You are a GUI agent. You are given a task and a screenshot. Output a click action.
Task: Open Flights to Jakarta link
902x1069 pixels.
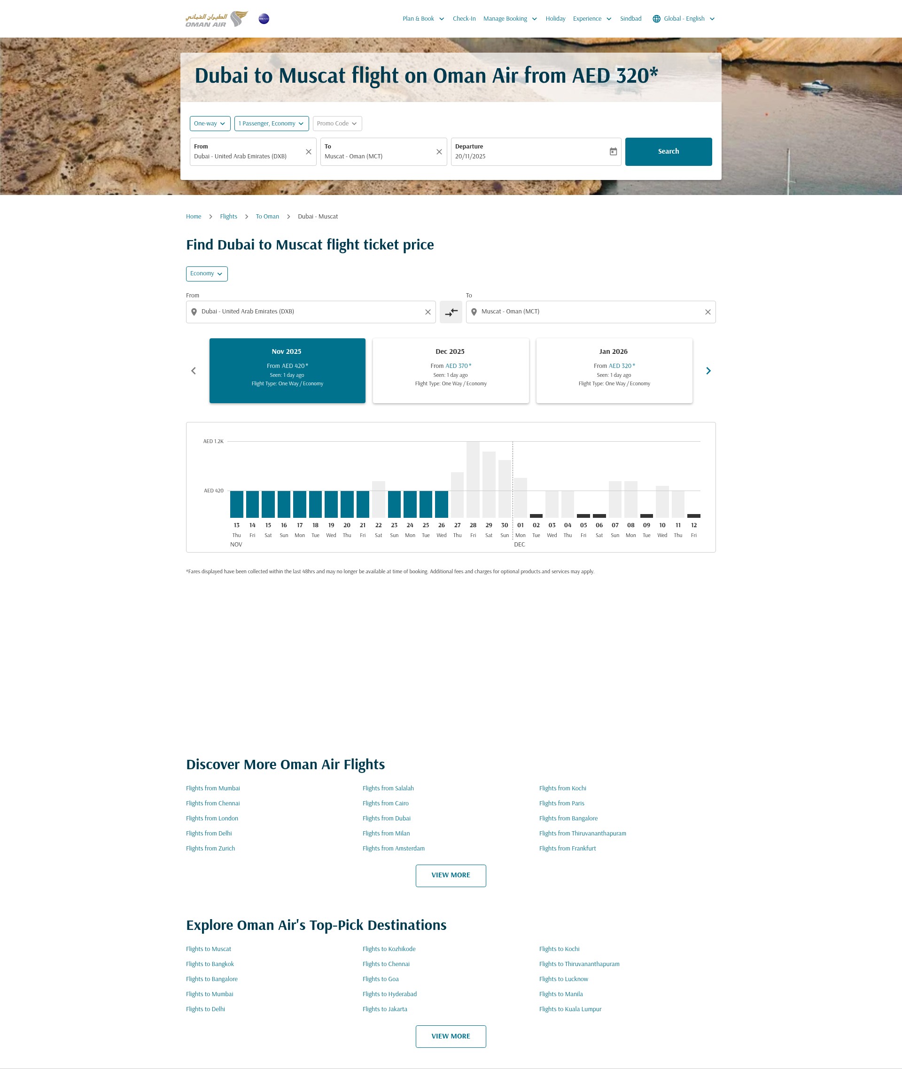coord(385,1010)
